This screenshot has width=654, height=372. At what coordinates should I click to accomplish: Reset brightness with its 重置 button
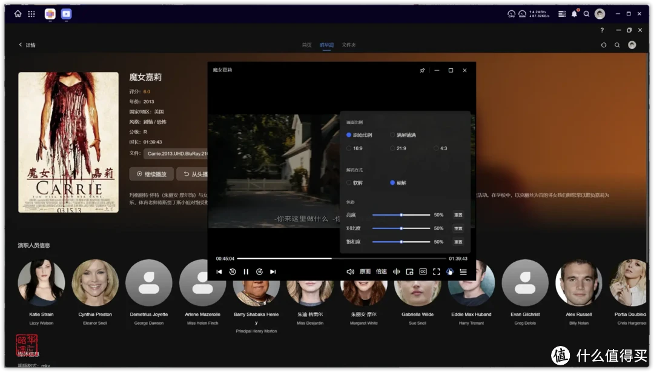point(458,214)
